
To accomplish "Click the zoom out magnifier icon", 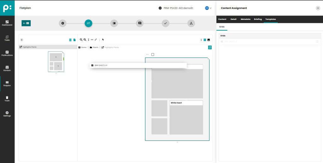I will pyautogui.click(x=81, y=40).
